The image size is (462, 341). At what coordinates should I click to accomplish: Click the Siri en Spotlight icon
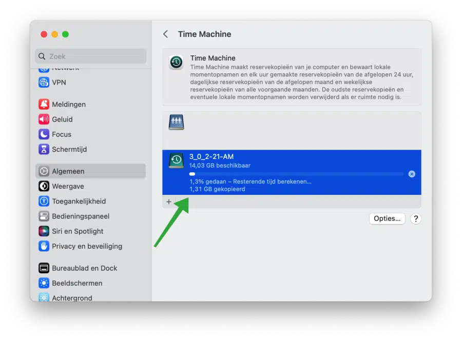(x=44, y=231)
